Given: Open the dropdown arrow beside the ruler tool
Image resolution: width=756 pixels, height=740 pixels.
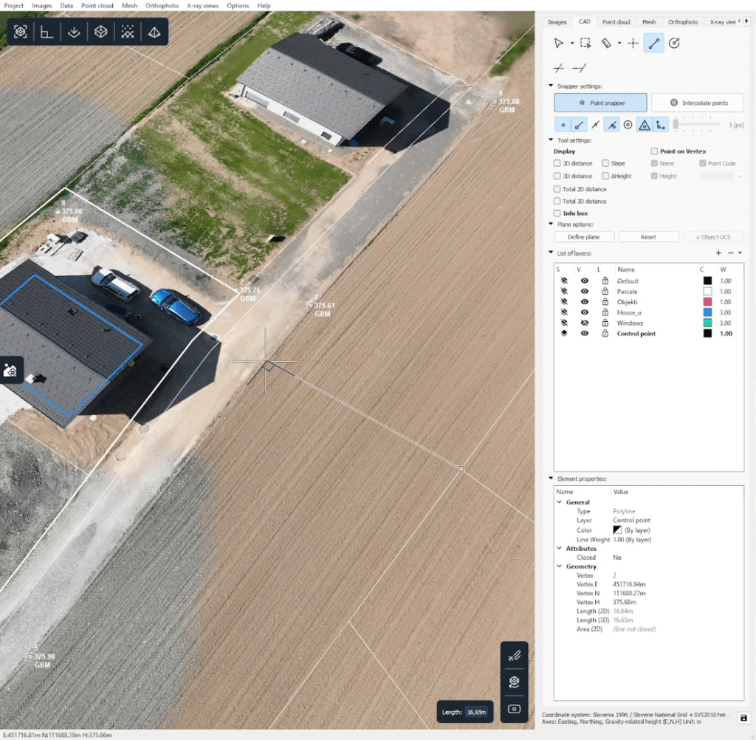Looking at the screenshot, I should pos(619,44).
